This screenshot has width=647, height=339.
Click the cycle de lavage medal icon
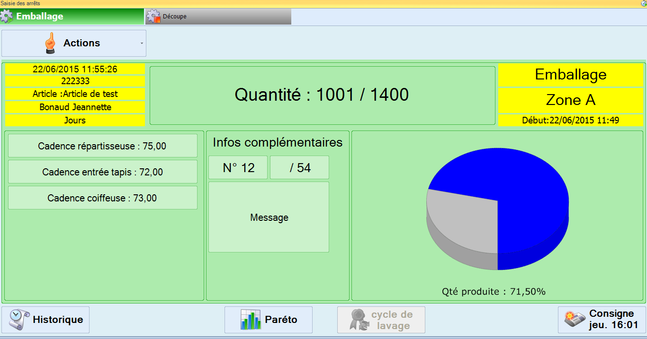click(359, 320)
